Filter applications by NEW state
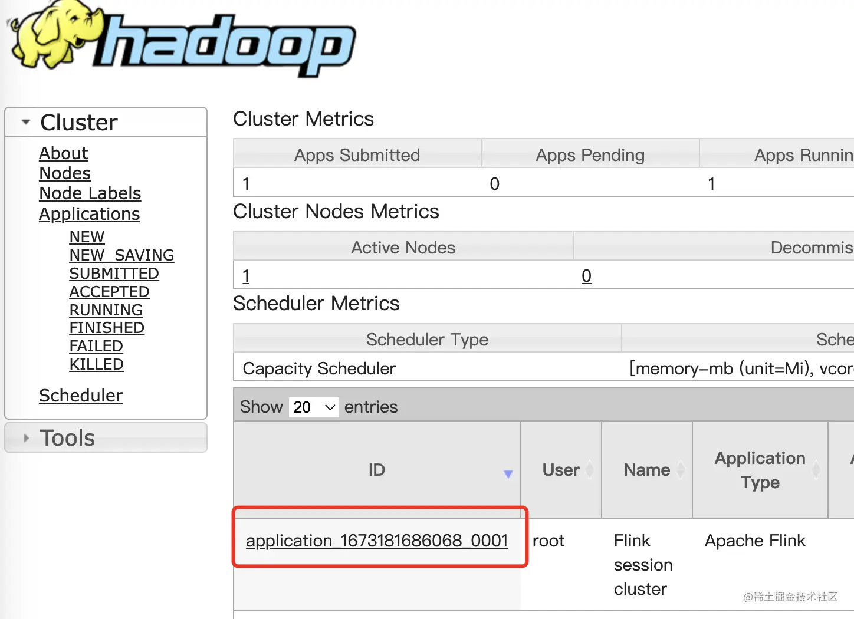Image resolution: width=854 pixels, height=619 pixels. [x=87, y=237]
